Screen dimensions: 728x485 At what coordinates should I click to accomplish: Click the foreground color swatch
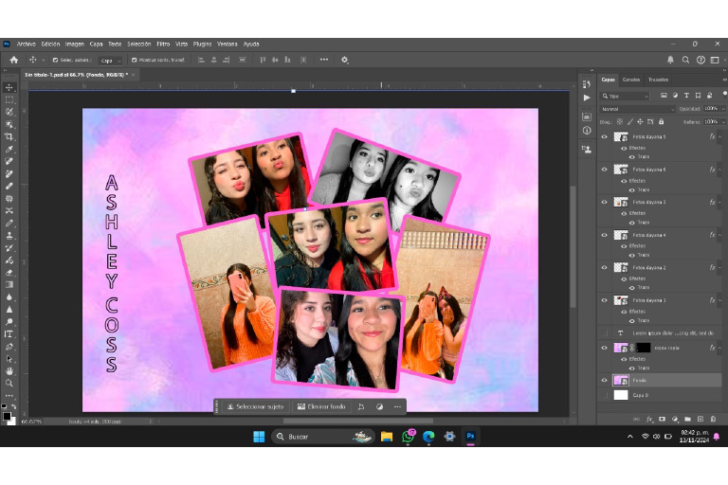point(7,416)
